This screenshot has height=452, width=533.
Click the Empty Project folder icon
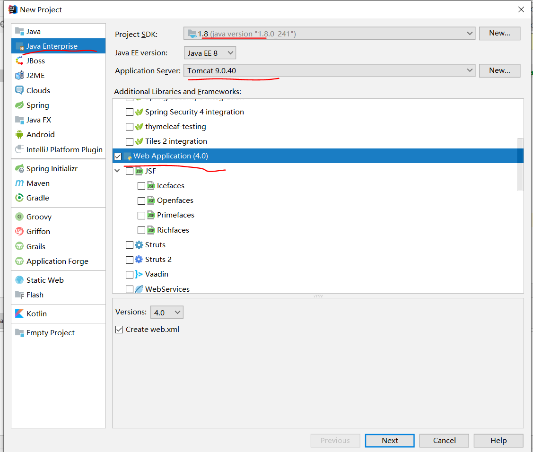(x=19, y=333)
